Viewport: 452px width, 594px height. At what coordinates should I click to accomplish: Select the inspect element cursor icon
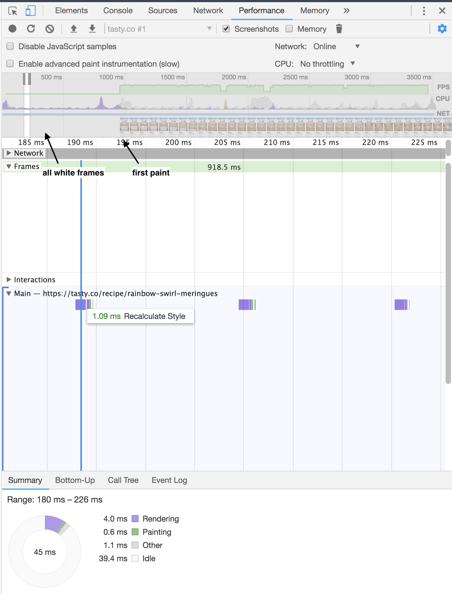tap(13, 11)
